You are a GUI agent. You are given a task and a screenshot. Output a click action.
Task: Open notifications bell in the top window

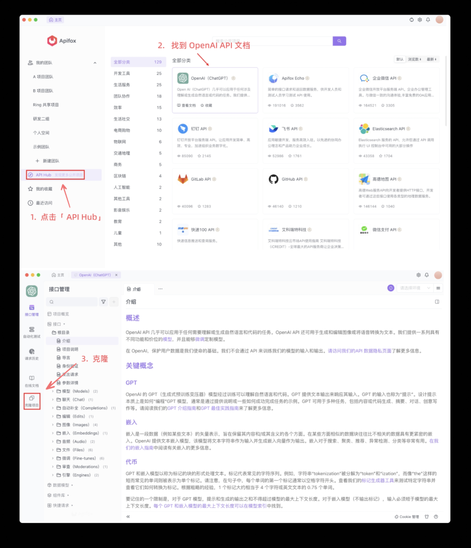428,20
